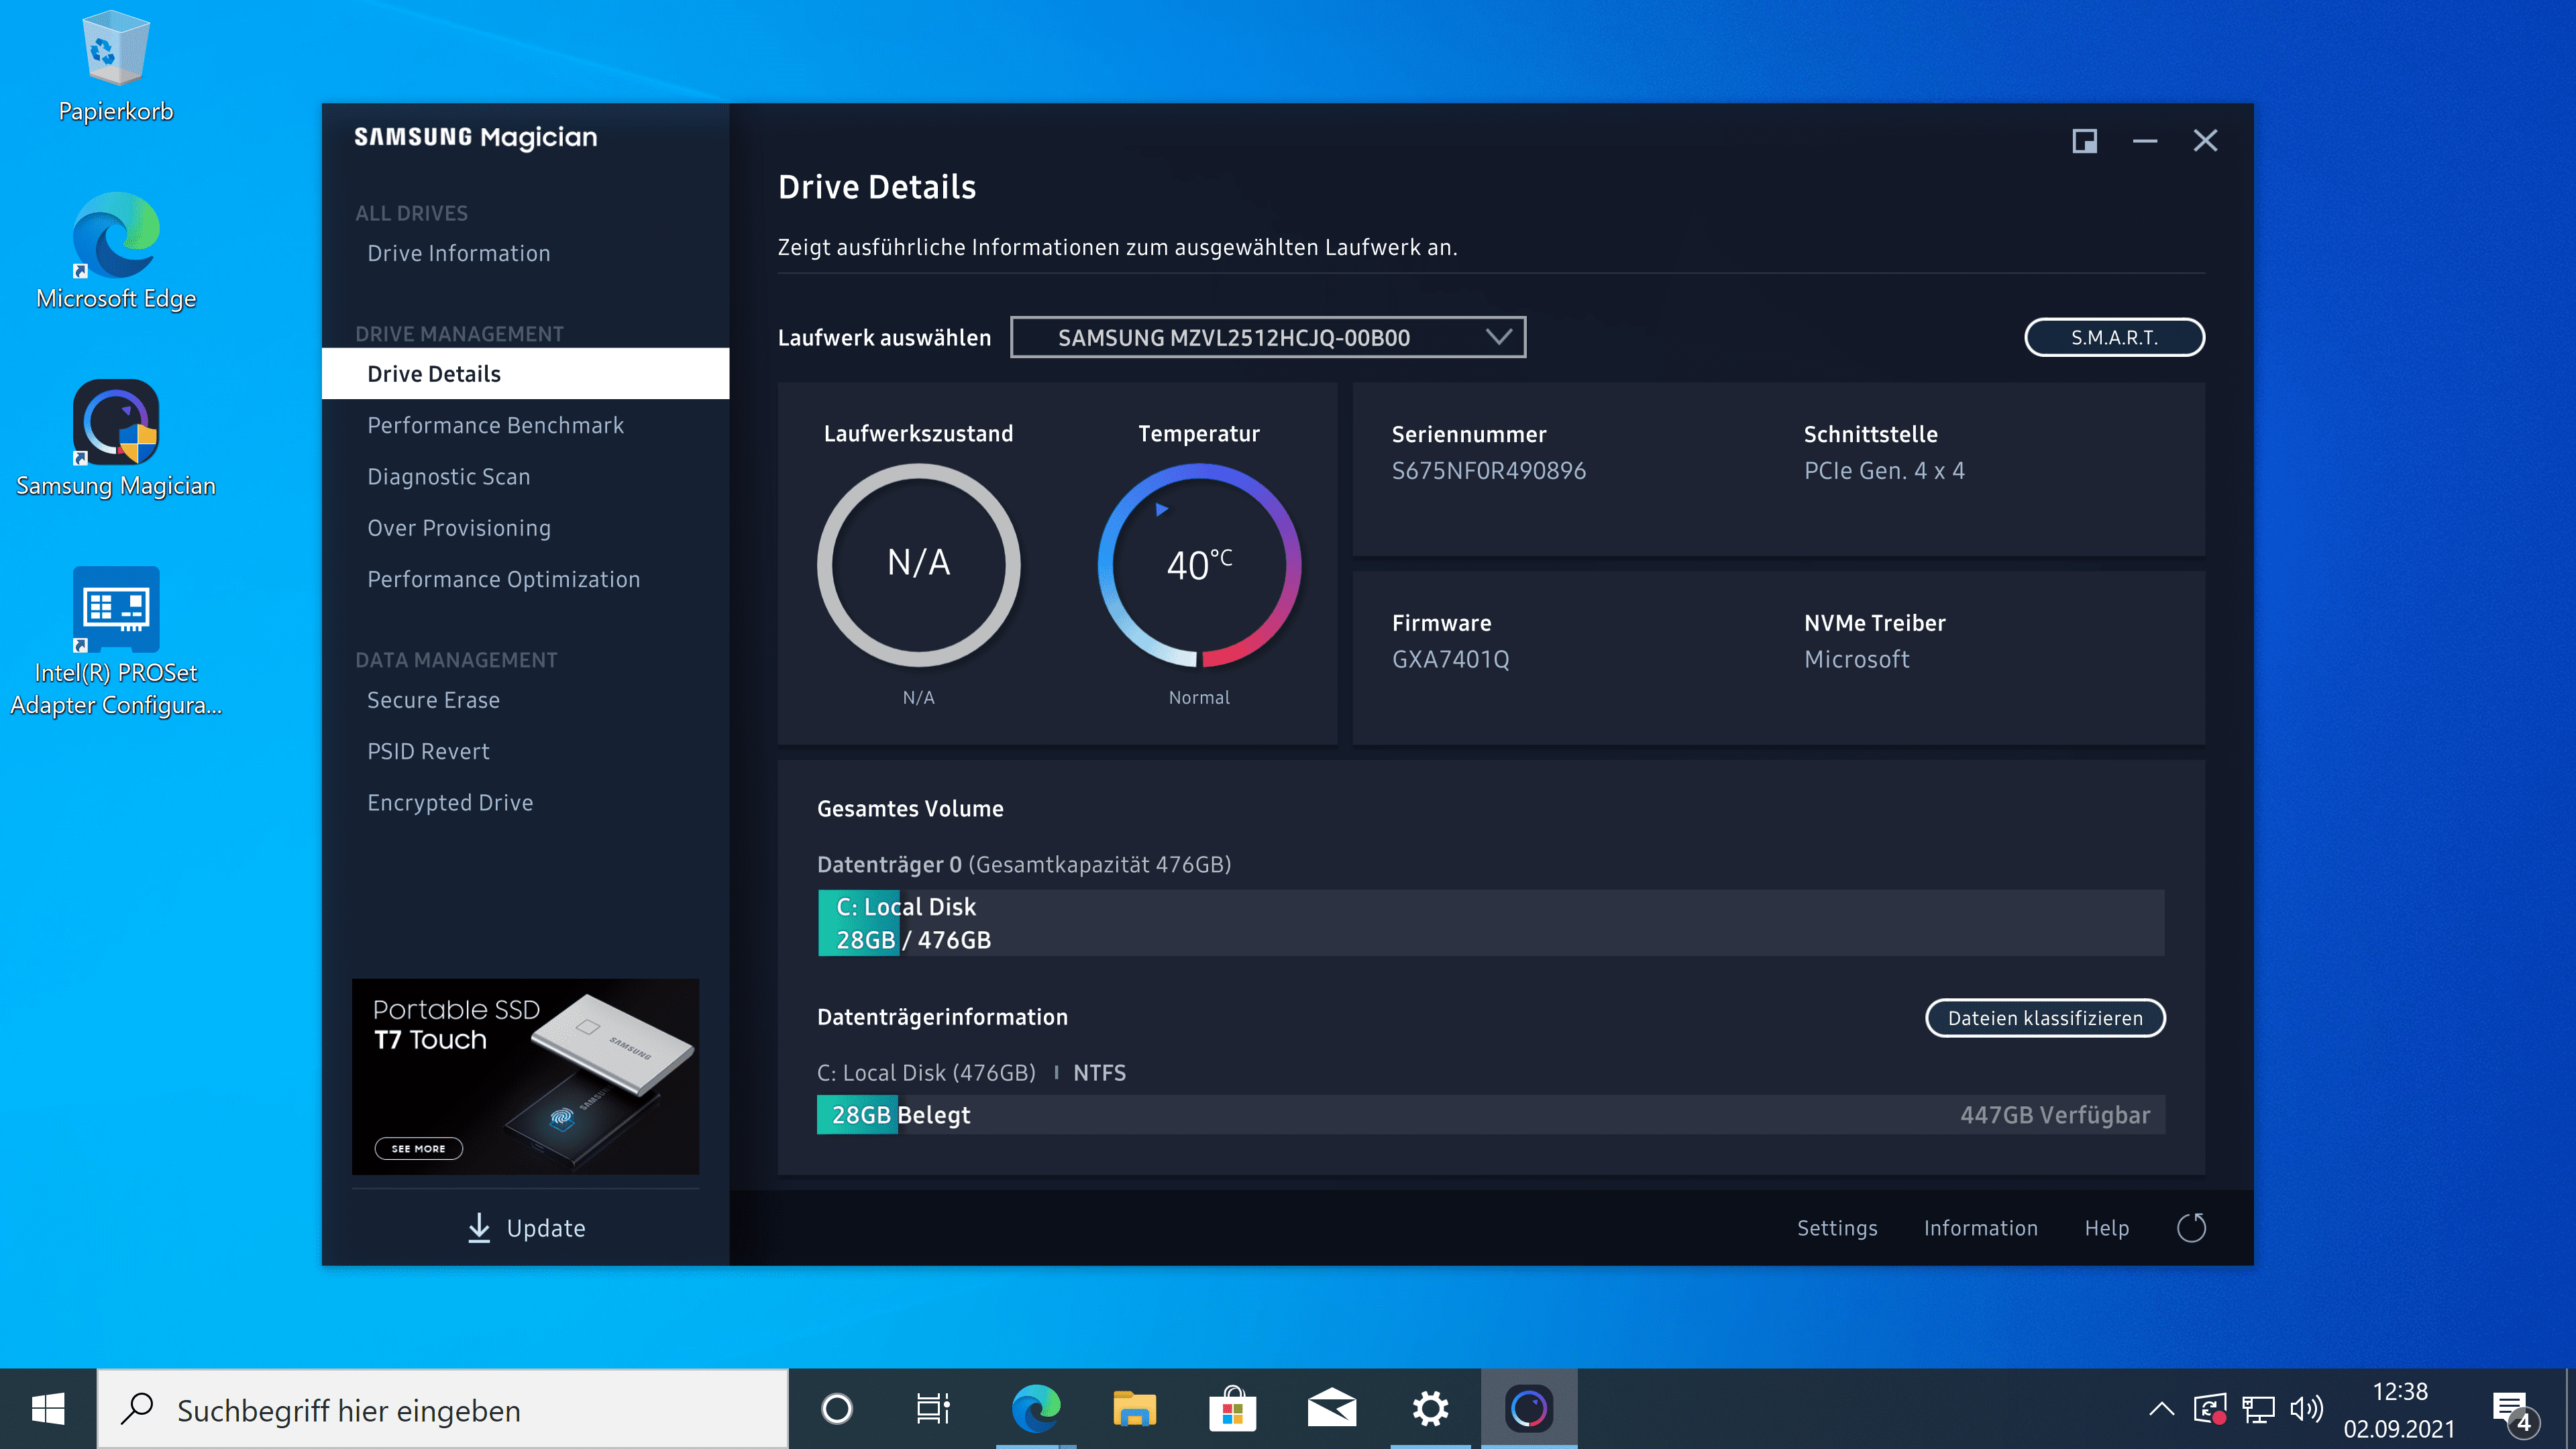Click SEE MORE on the T7 Touch ad
The image size is (2576, 1449).
[418, 1148]
